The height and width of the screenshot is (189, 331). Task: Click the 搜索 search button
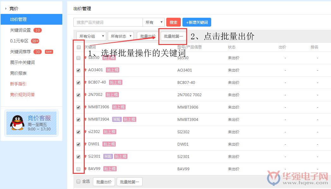[x=173, y=22]
